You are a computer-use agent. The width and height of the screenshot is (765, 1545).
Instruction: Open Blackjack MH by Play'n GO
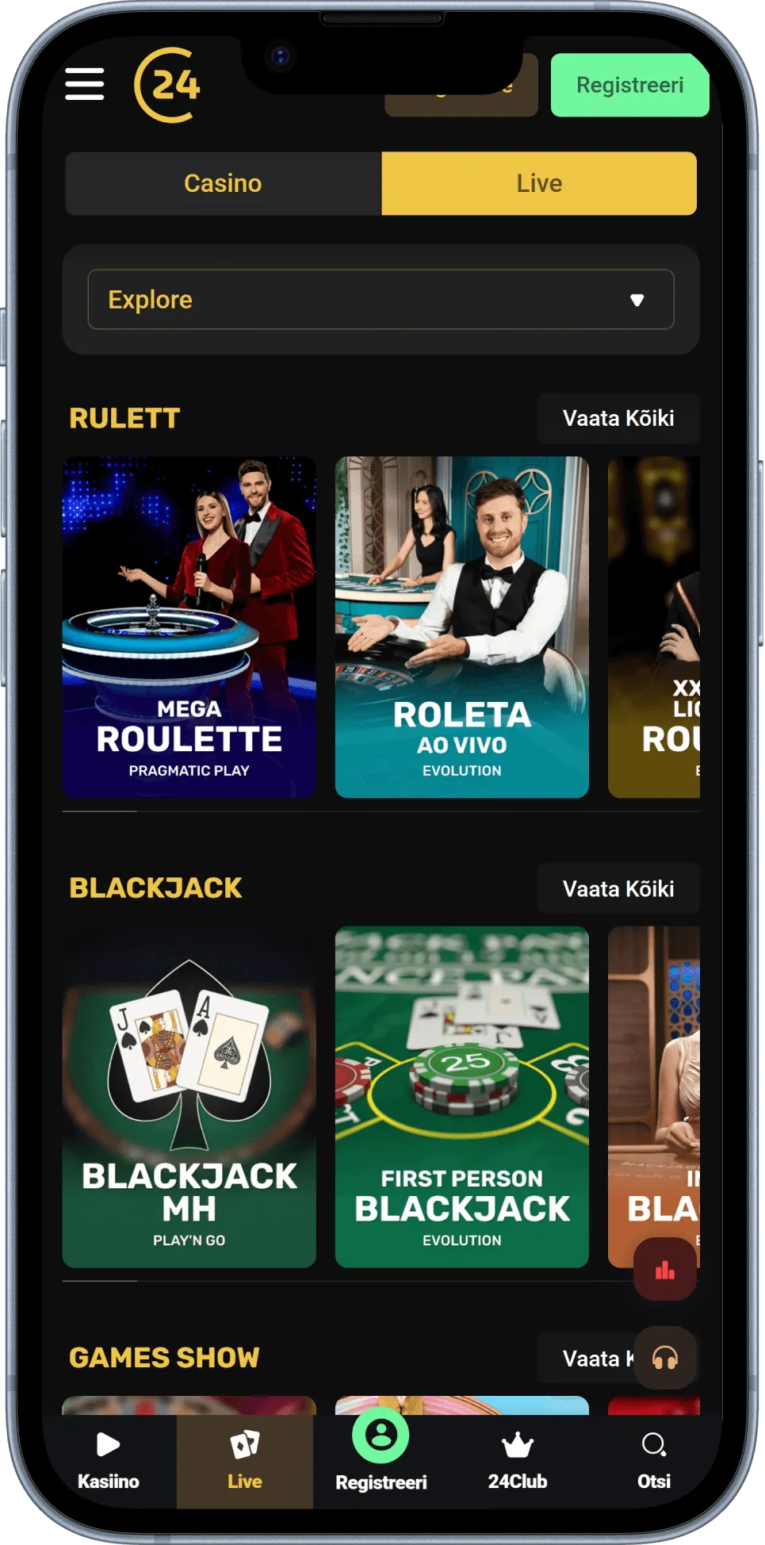pyautogui.click(x=189, y=1097)
